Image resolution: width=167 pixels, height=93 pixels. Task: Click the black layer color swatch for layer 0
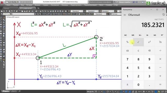pos(11,14)
